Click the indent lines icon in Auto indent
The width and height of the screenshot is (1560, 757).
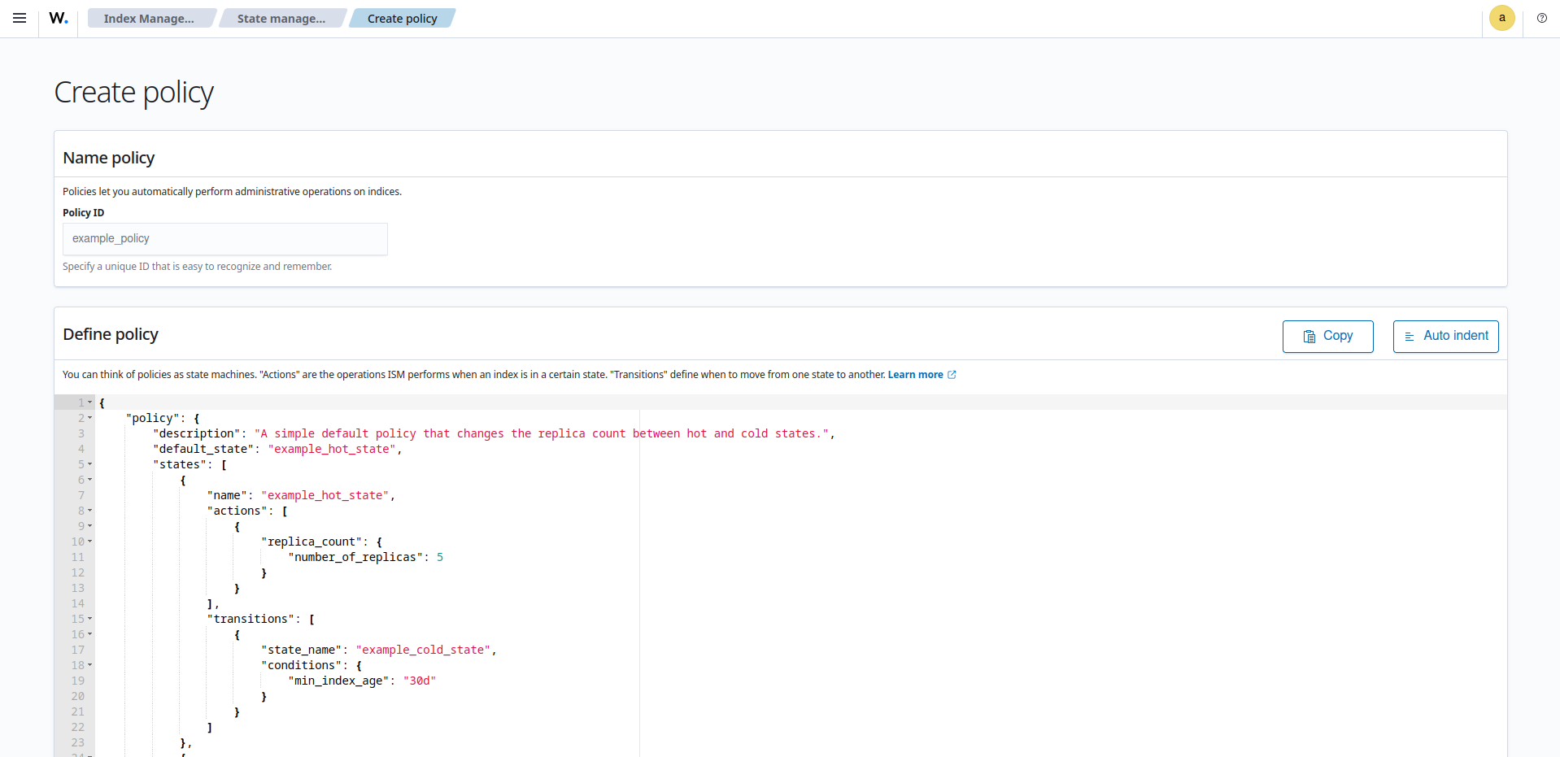point(1410,336)
